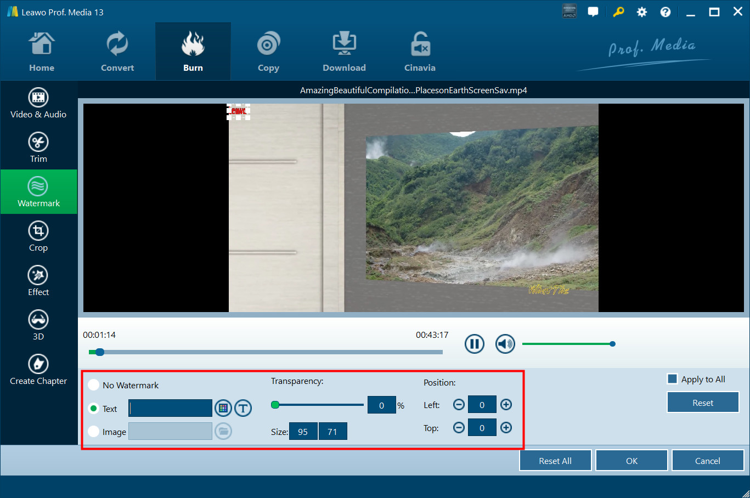
Task: Select the Image watermark radio option
Action: (x=94, y=432)
